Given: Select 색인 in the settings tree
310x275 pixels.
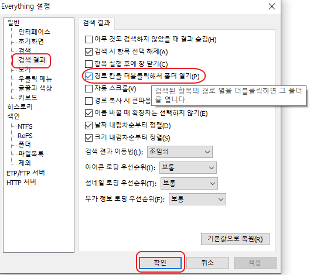Looking at the screenshot, I should click(x=13, y=116).
